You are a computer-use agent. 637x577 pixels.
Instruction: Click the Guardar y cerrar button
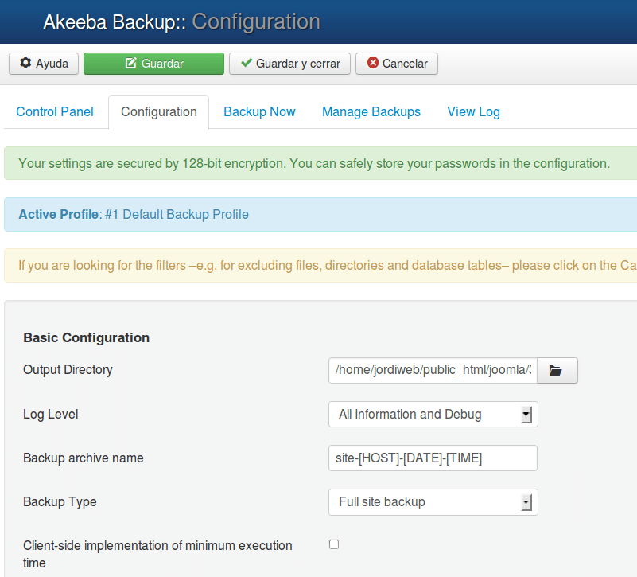(289, 64)
